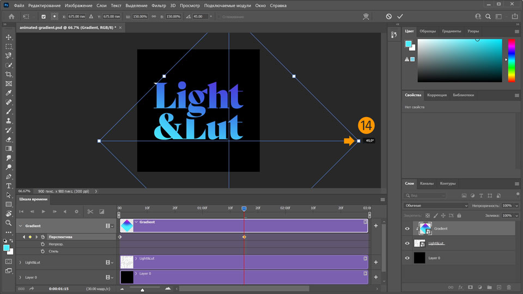Expand the Light&Lut track in timeline
Image resolution: width=523 pixels, height=294 pixels.
(x=20, y=262)
